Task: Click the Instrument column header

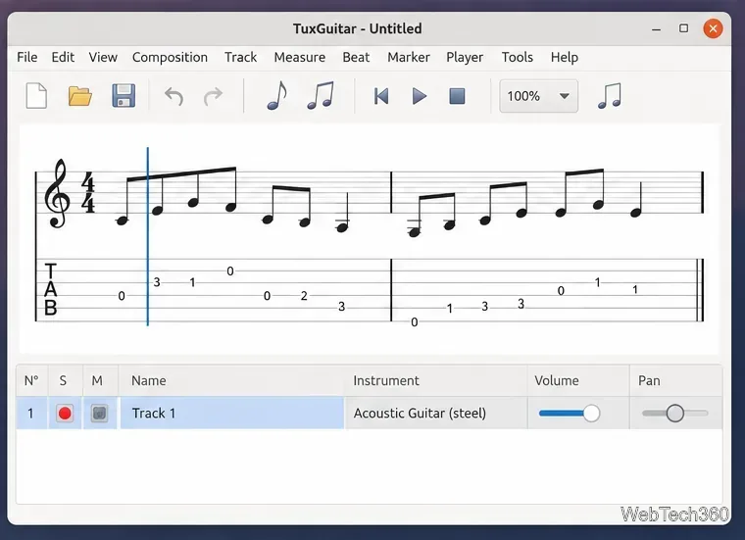Action: pos(435,380)
